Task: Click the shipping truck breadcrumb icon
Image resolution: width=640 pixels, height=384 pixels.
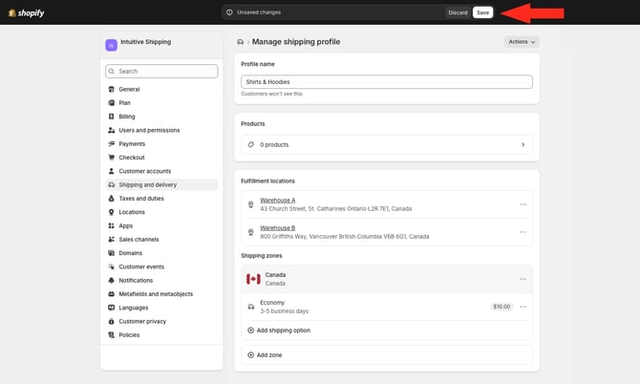Action: [240, 42]
